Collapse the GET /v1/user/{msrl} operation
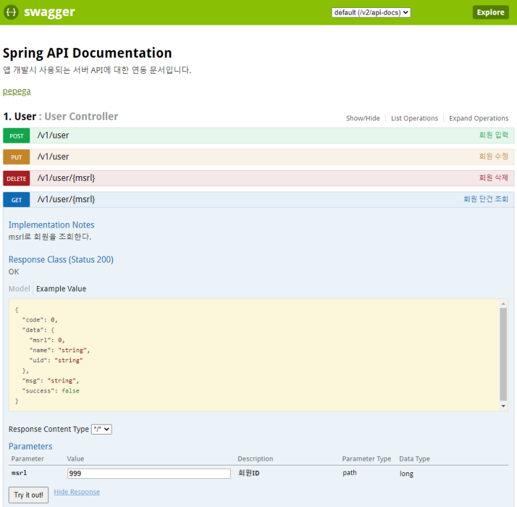The width and height of the screenshot is (517, 507). coord(66,200)
